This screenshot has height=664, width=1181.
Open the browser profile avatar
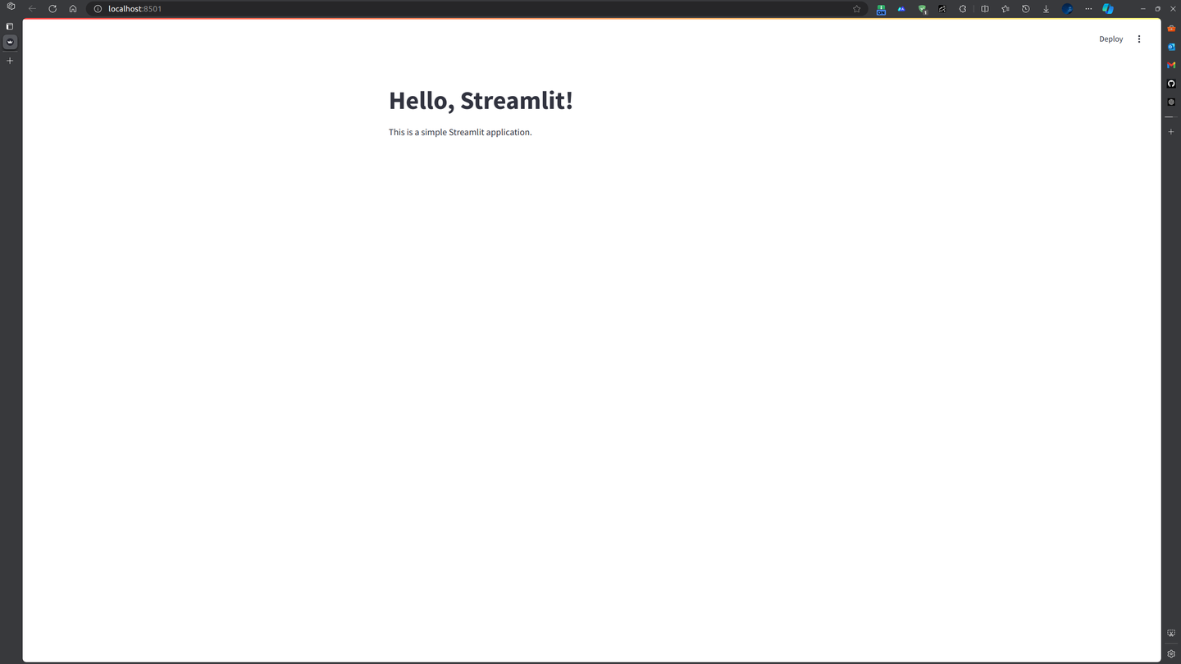pos(1067,8)
